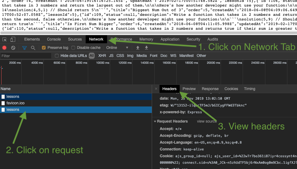
Task: Clear the network log
Action: 13,48
